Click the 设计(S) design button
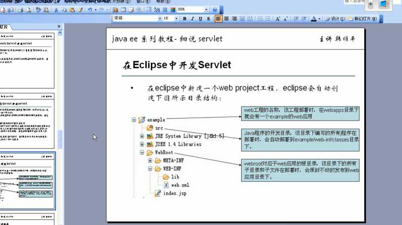The width and height of the screenshot is (402, 225). (335, 19)
